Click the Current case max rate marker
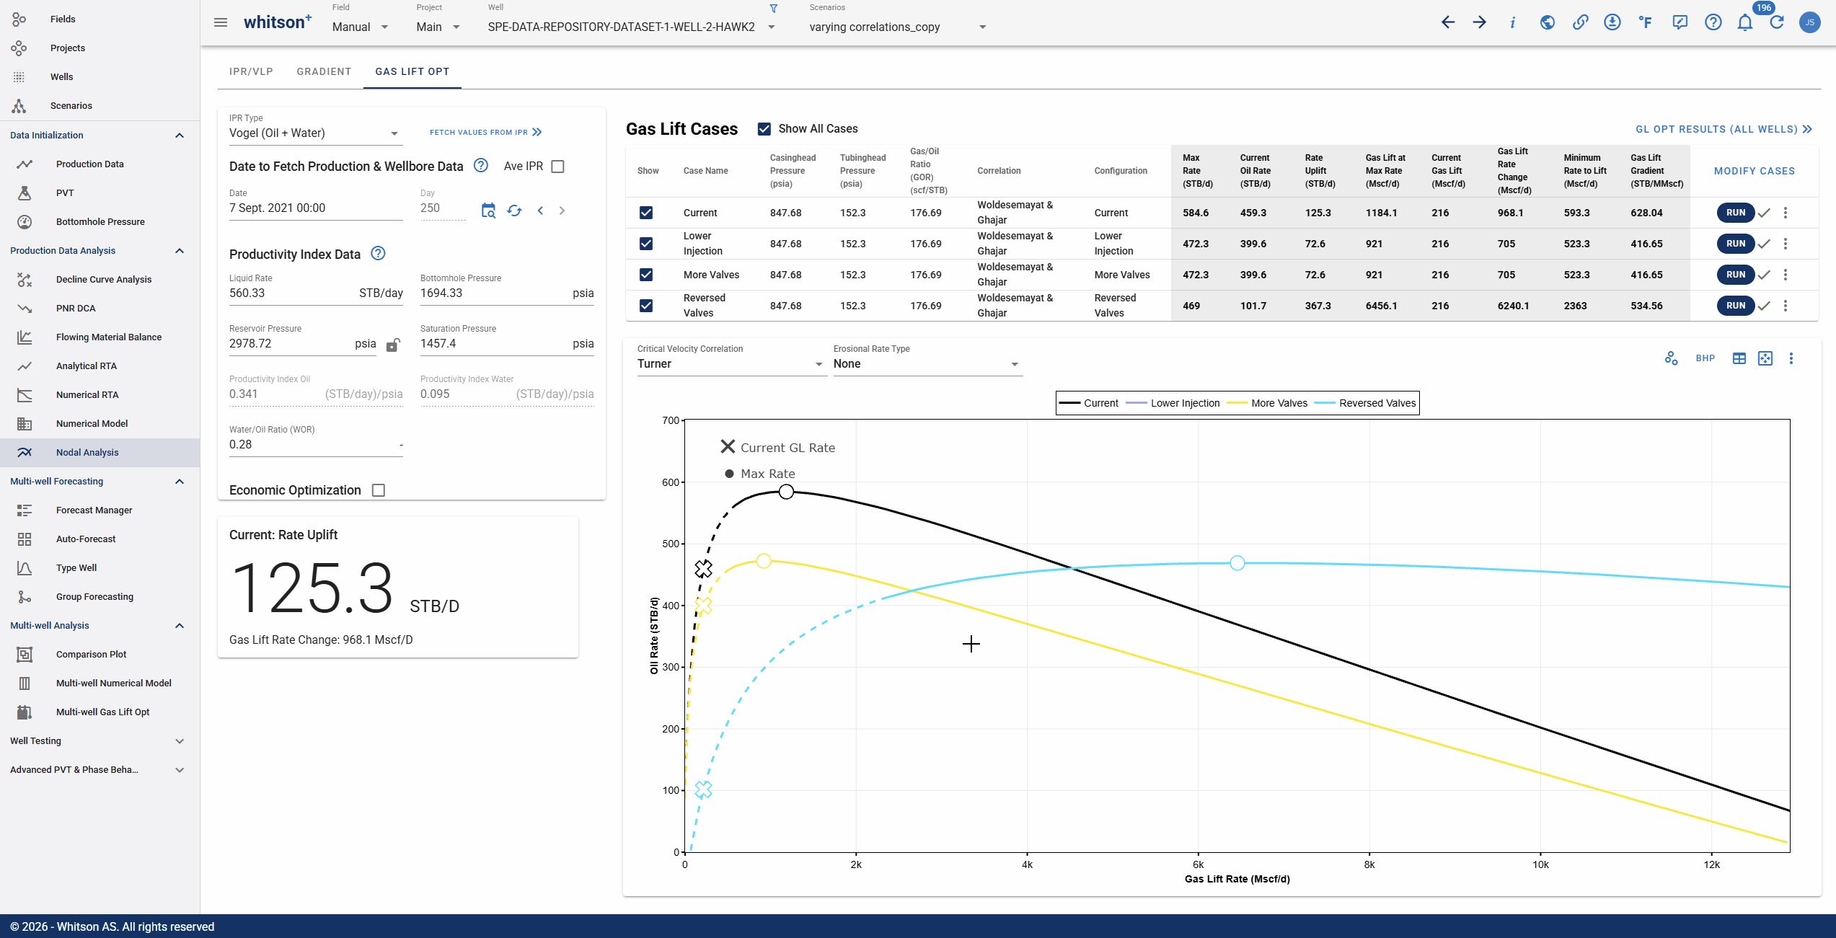The image size is (1836, 938). click(786, 492)
